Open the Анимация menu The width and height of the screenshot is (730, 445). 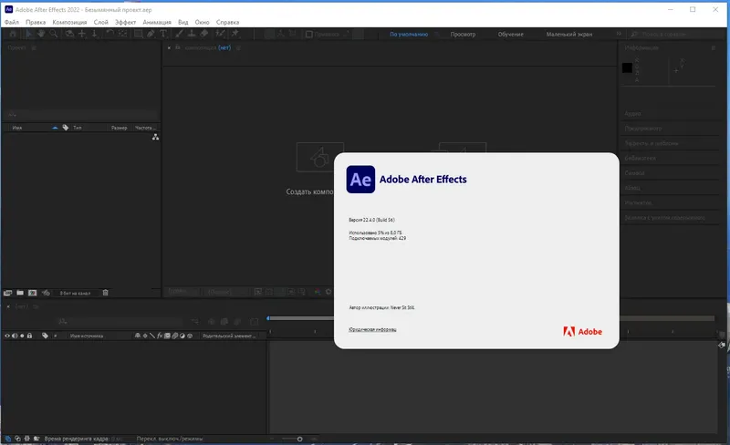[x=157, y=22]
